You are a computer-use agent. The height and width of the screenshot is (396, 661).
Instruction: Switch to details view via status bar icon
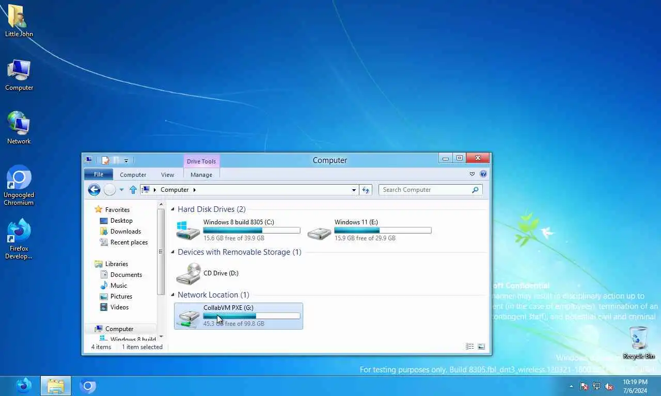(469, 346)
